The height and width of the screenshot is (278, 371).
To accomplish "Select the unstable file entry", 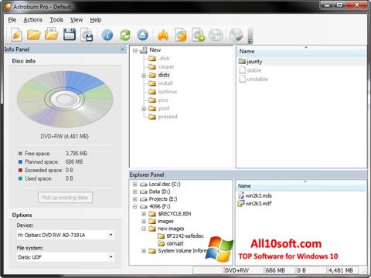I will click(x=254, y=79).
